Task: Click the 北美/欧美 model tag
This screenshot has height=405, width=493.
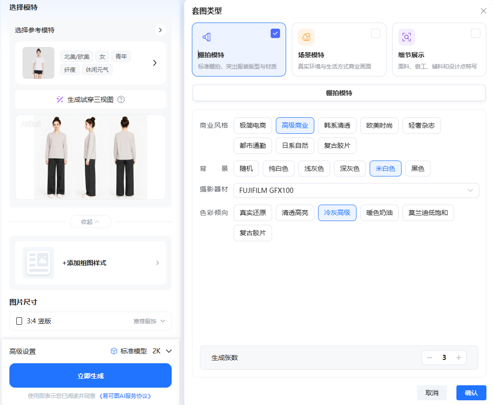Action: click(x=77, y=57)
